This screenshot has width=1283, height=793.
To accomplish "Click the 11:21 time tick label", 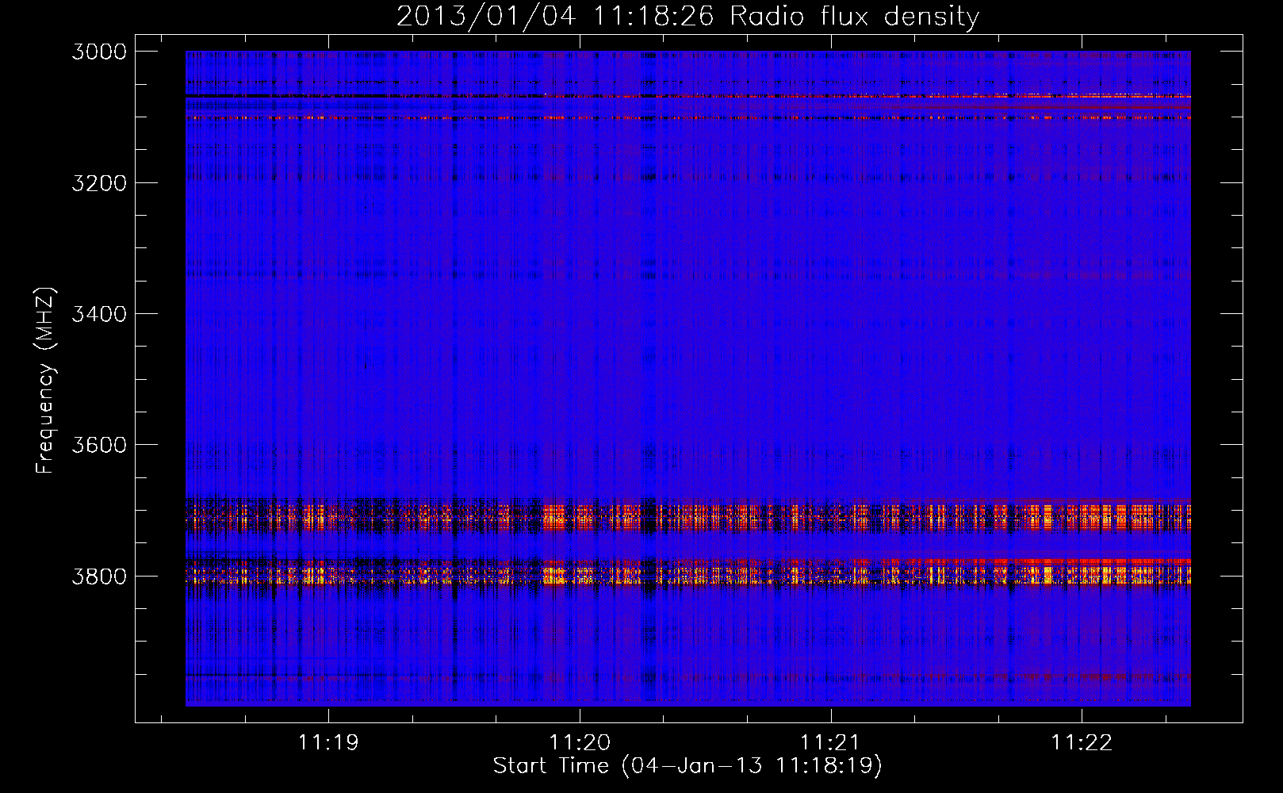I will [x=830, y=742].
